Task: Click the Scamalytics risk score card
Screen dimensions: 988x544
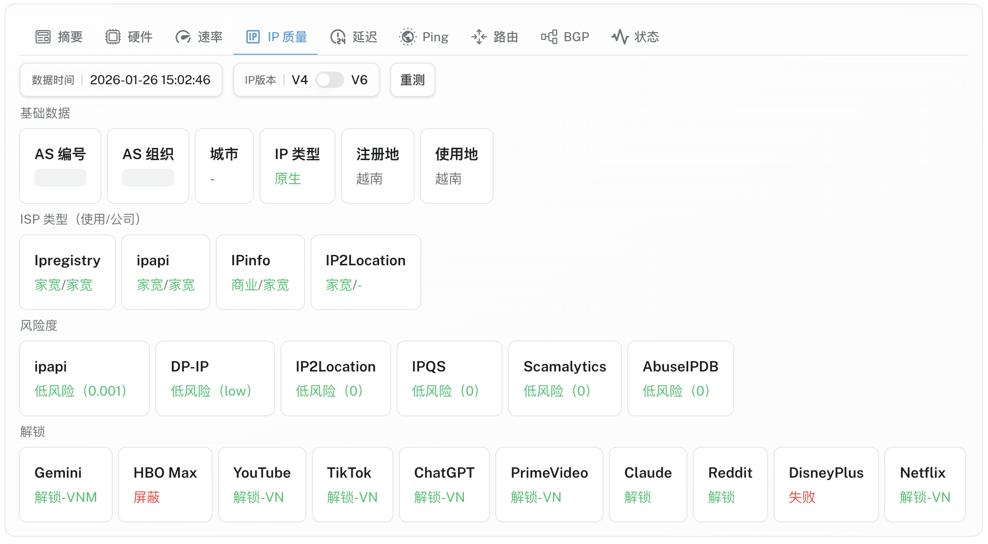Action: click(x=564, y=378)
